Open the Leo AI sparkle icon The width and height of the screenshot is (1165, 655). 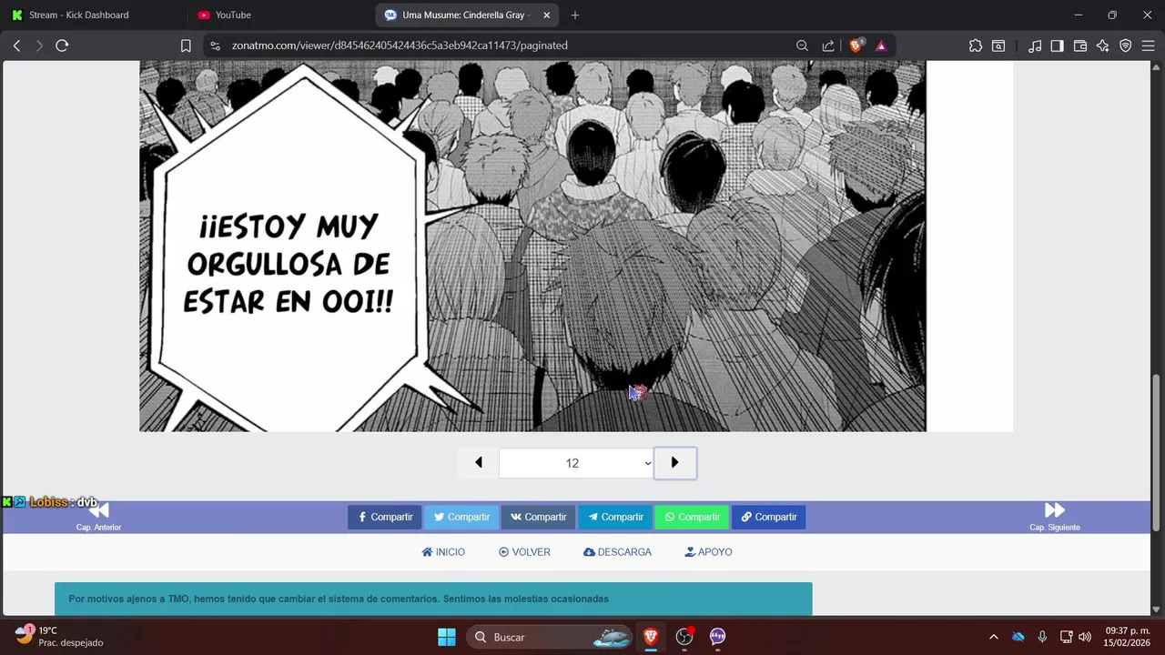pos(1102,45)
